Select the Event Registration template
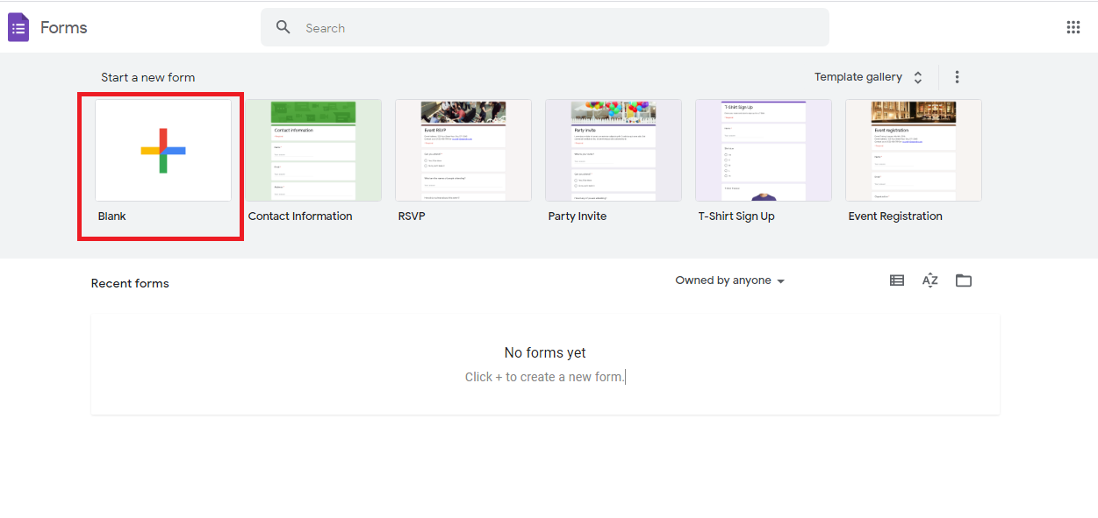1098x518 pixels. [914, 151]
